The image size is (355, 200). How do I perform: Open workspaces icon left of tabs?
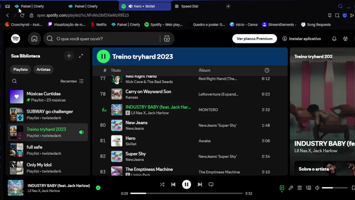(7, 6)
